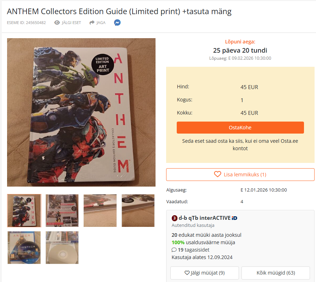Open the Messenger share icon
This screenshot has height=282, width=316.
click(x=117, y=23)
